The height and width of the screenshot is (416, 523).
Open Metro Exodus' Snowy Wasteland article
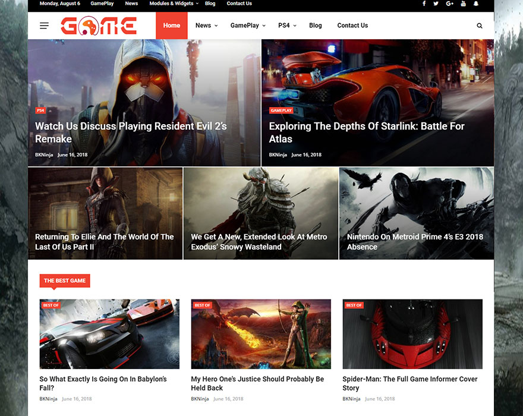(x=259, y=242)
